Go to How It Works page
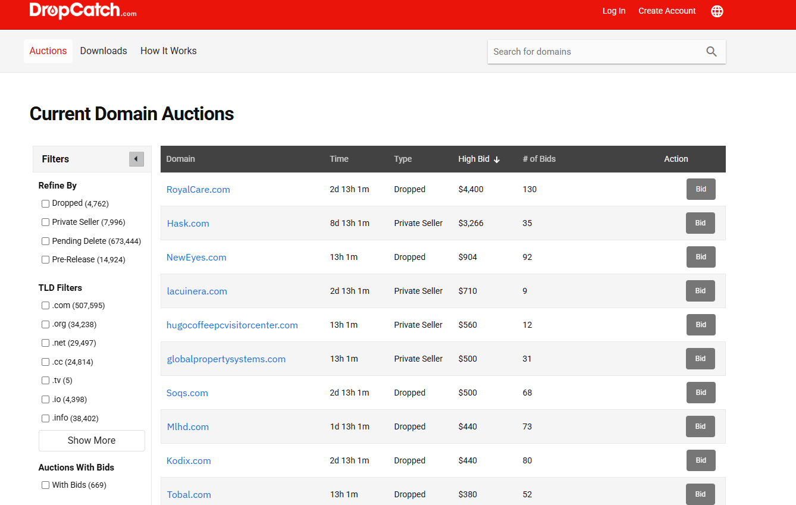796x505 pixels. pos(168,51)
